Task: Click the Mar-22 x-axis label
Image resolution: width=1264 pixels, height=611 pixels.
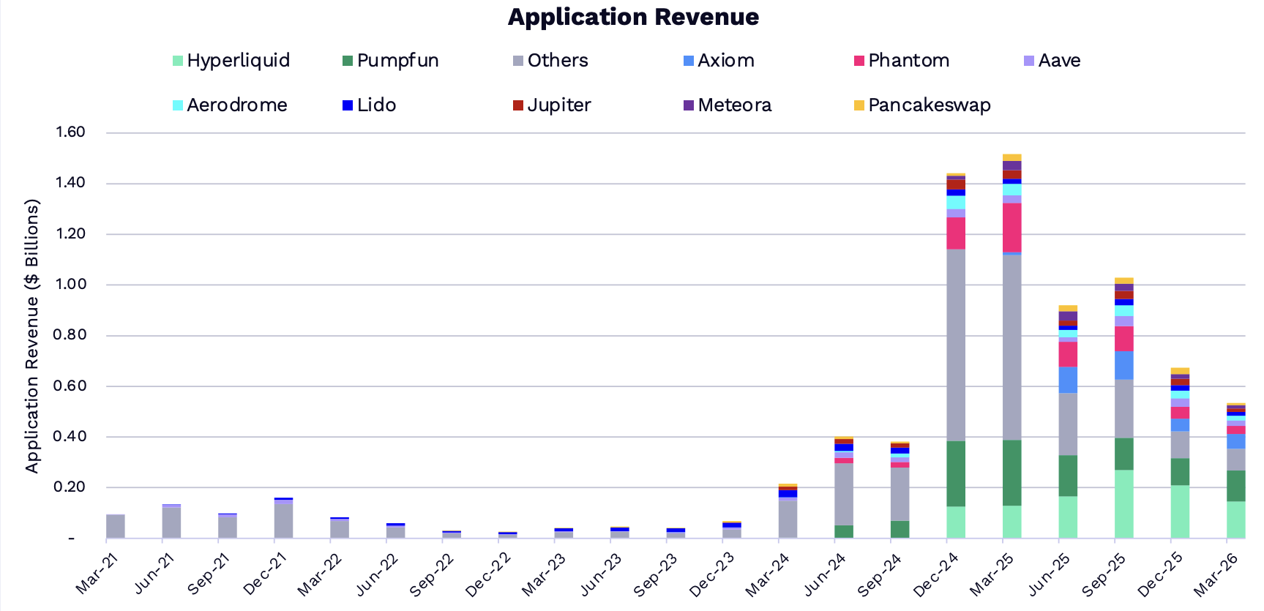Action: click(320, 574)
